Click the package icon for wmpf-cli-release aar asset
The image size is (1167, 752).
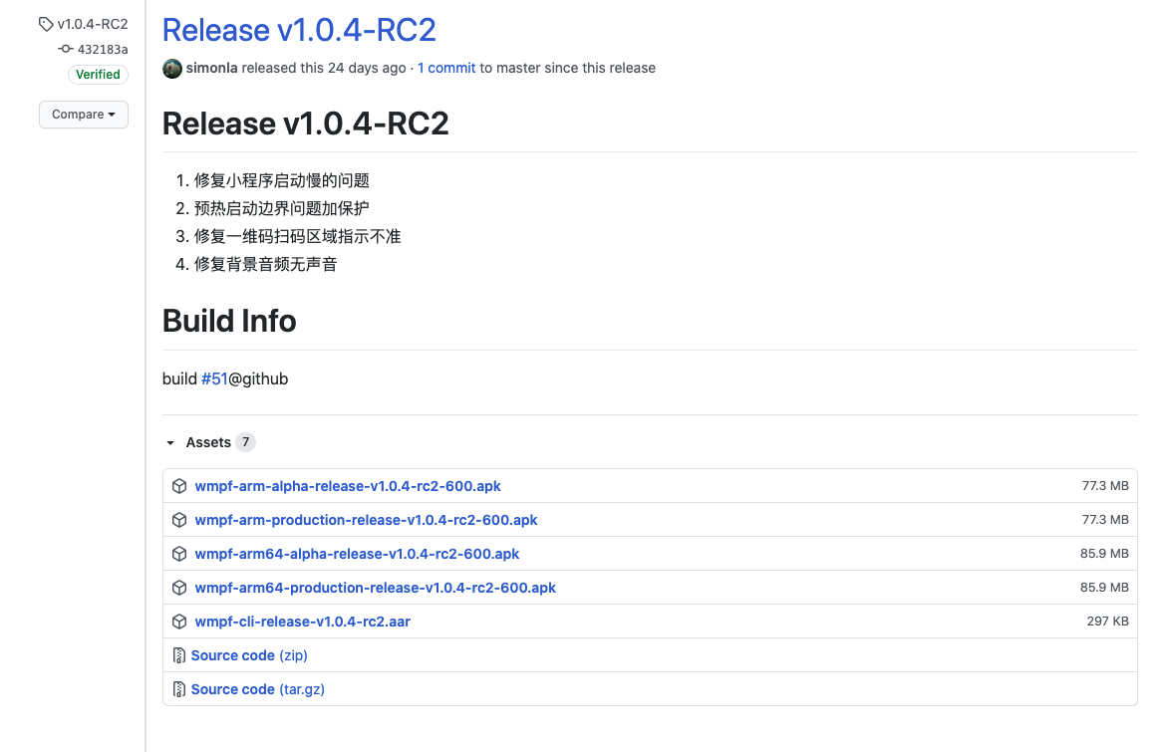click(x=179, y=621)
